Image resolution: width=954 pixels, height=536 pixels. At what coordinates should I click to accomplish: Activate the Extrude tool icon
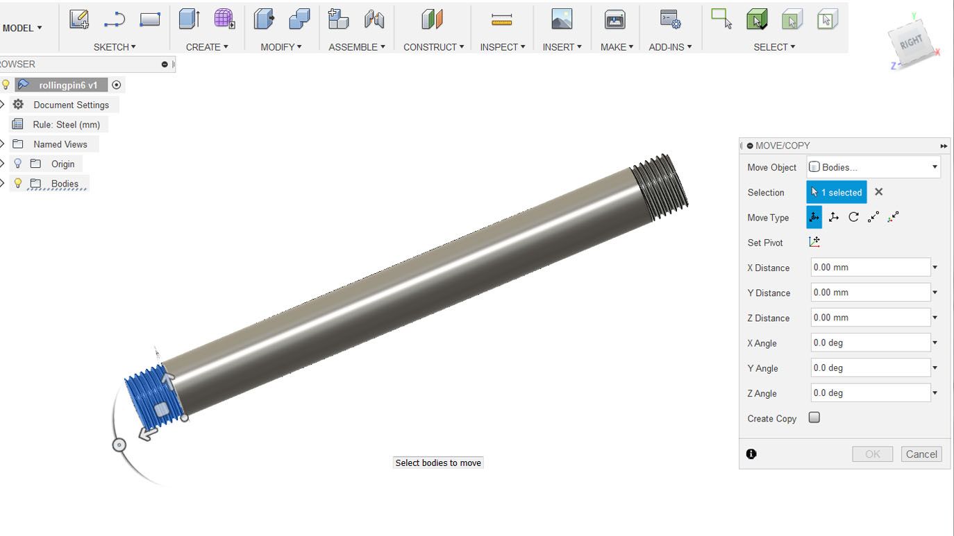click(190, 19)
